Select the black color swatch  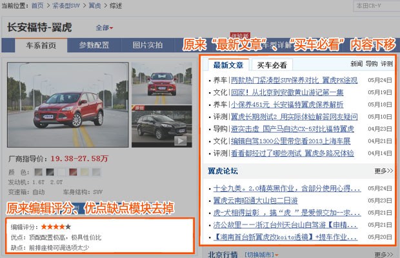point(50,172)
